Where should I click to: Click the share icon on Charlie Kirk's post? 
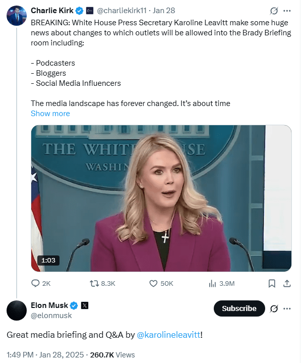287,283
